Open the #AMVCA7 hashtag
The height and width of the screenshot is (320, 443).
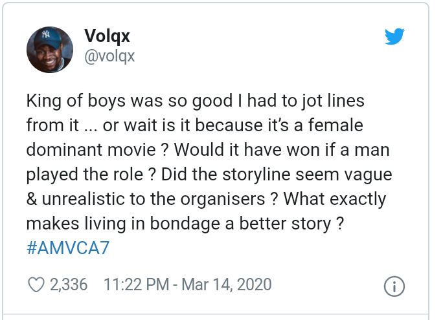[68, 250]
